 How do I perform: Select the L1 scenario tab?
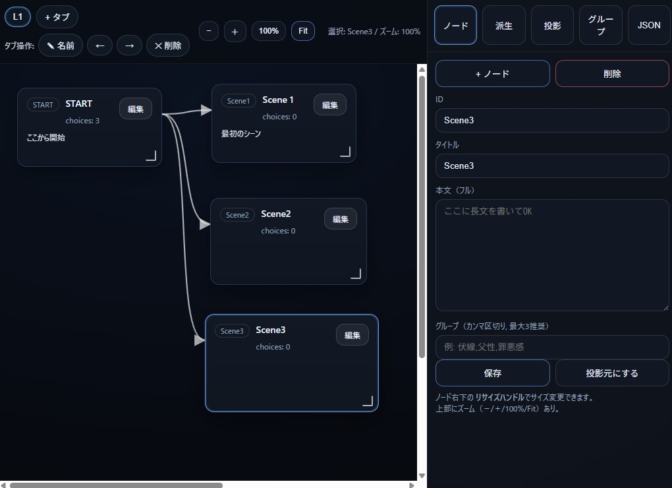click(17, 16)
